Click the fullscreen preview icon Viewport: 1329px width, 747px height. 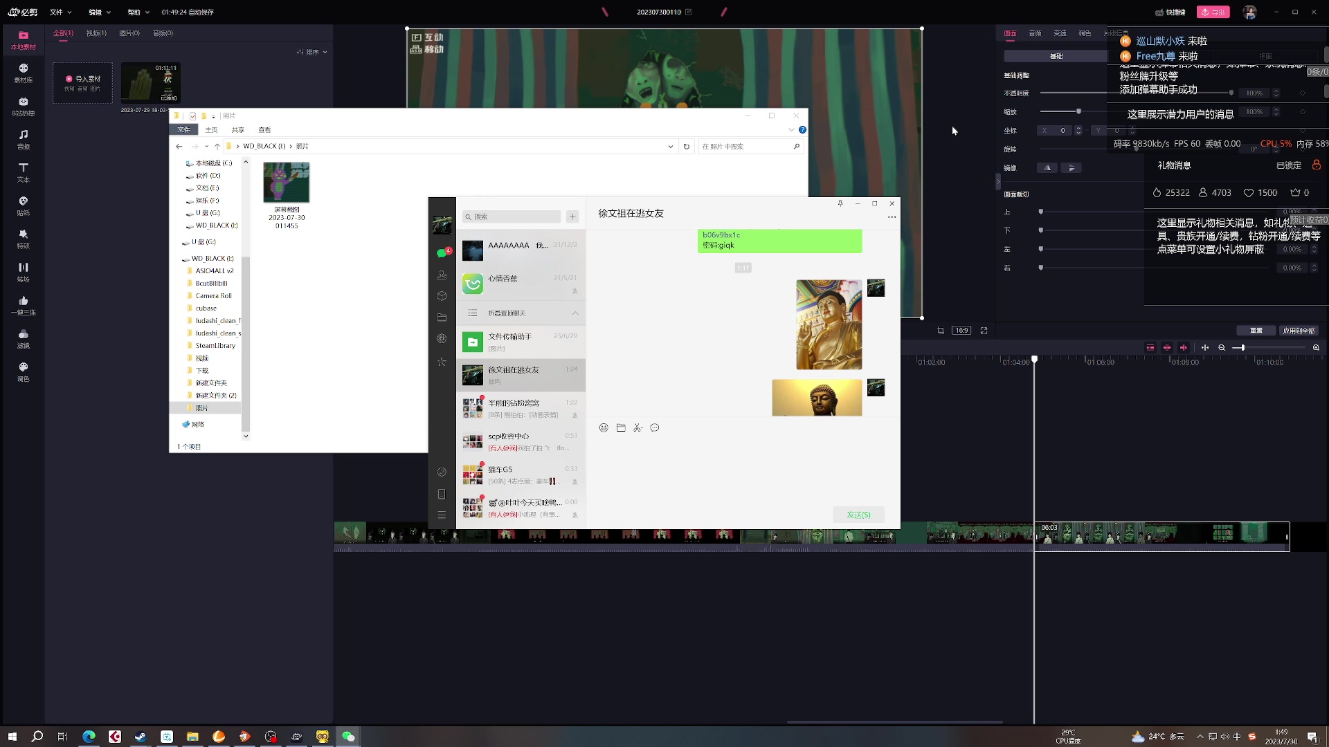click(x=984, y=331)
